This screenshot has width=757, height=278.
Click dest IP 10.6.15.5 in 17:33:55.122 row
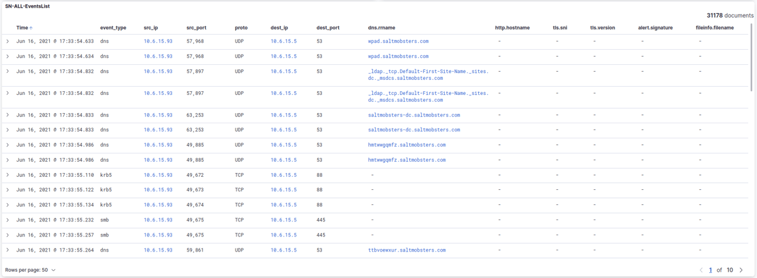283,189
